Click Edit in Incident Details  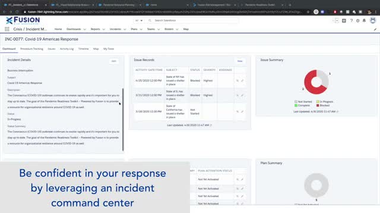pyautogui.click(x=113, y=61)
